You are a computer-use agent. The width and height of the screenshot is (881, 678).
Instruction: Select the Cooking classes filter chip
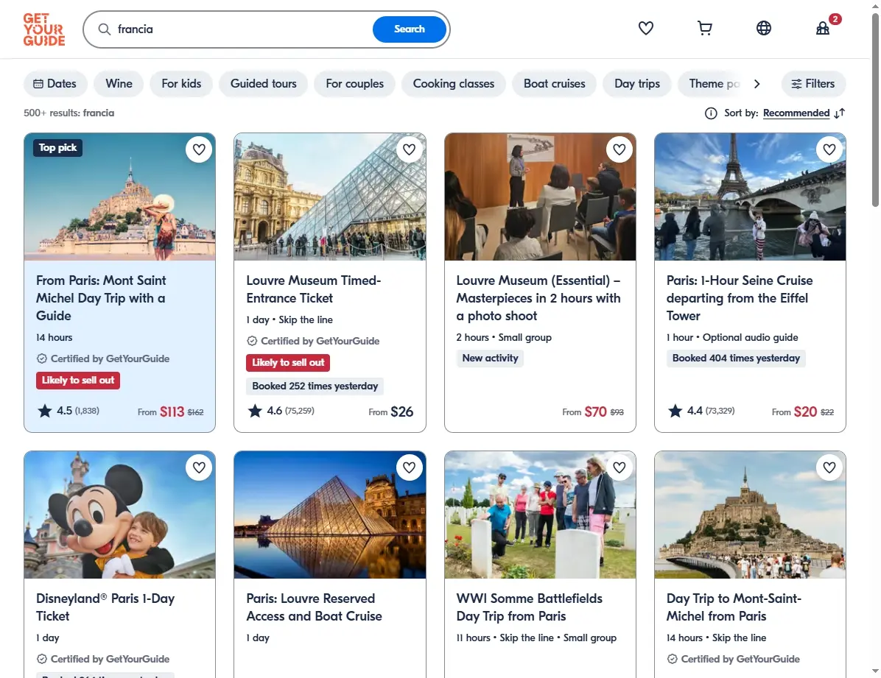click(x=454, y=84)
